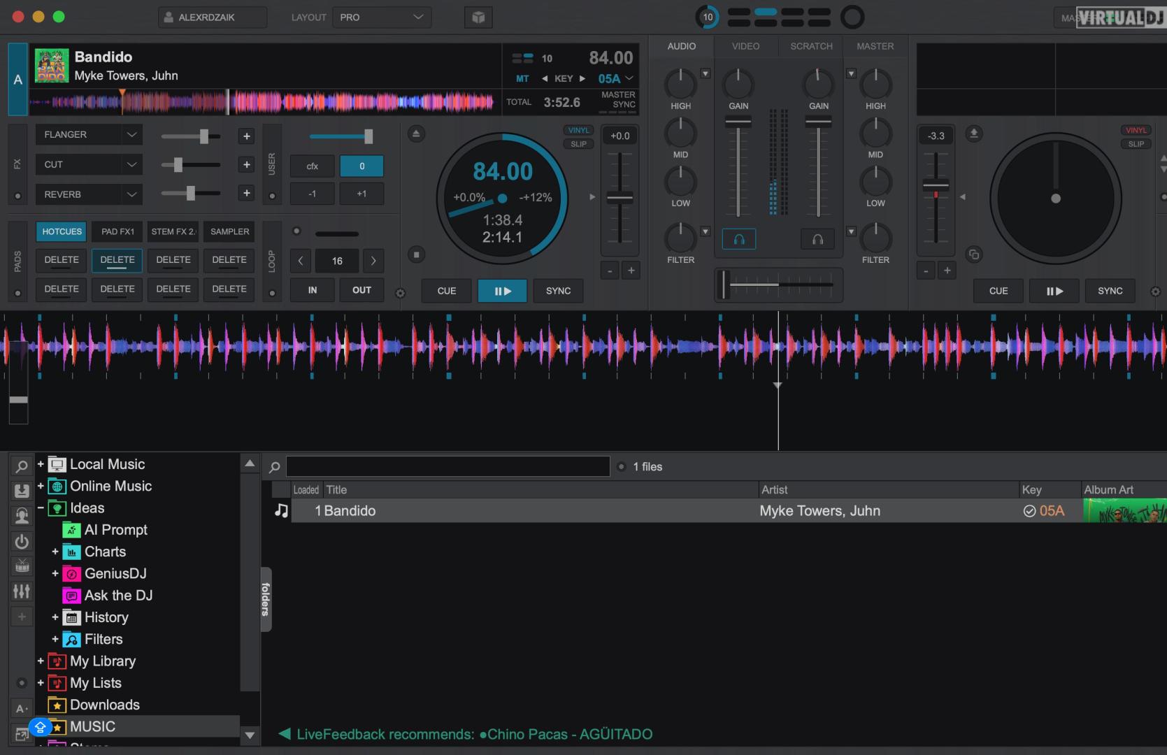Click the 3D cube icon in top bar
Image resolution: width=1167 pixels, height=755 pixels.
pyautogui.click(x=478, y=17)
